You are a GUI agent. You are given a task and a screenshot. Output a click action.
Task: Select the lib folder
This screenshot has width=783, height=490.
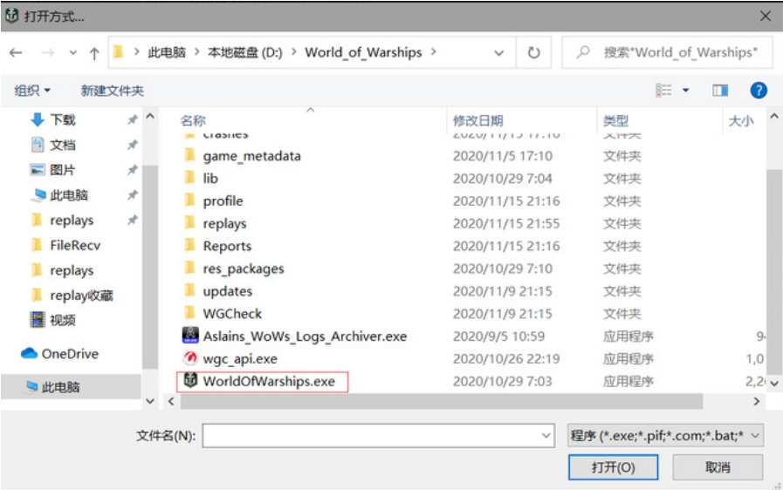(210, 179)
